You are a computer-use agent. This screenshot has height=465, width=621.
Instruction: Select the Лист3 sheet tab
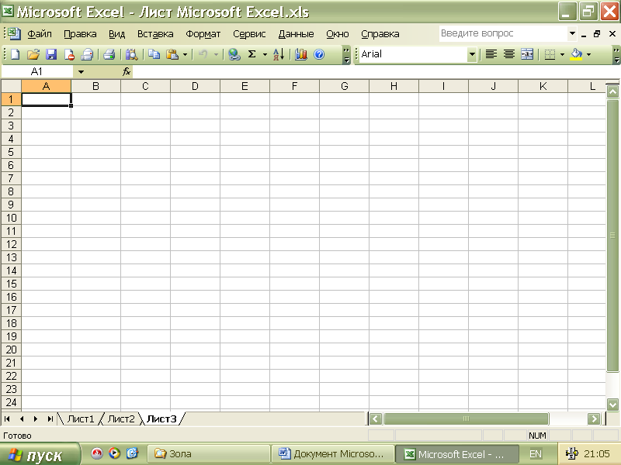tap(161, 418)
